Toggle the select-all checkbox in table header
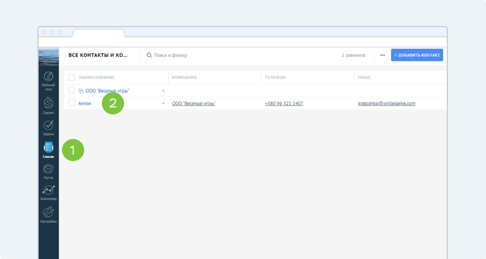 (x=72, y=78)
